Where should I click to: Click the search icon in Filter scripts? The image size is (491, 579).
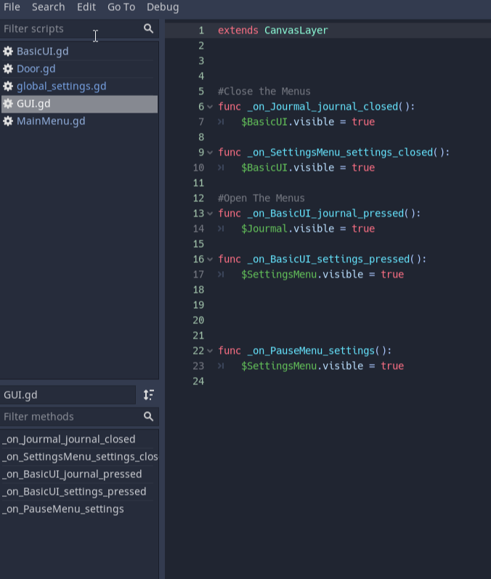[x=148, y=28]
